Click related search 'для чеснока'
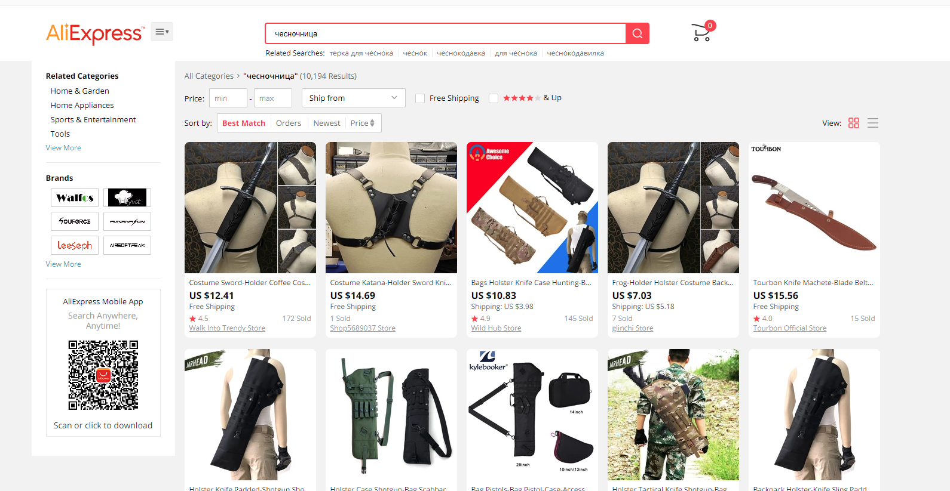 (516, 53)
